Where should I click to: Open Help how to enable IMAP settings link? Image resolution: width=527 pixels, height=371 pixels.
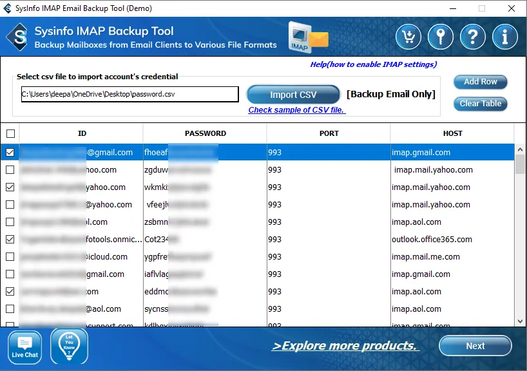(373, 64)
